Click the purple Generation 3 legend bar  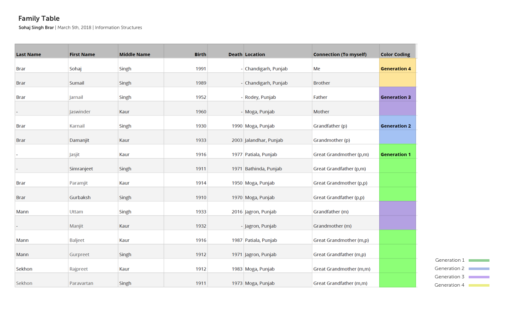click(x=479, y=277)
